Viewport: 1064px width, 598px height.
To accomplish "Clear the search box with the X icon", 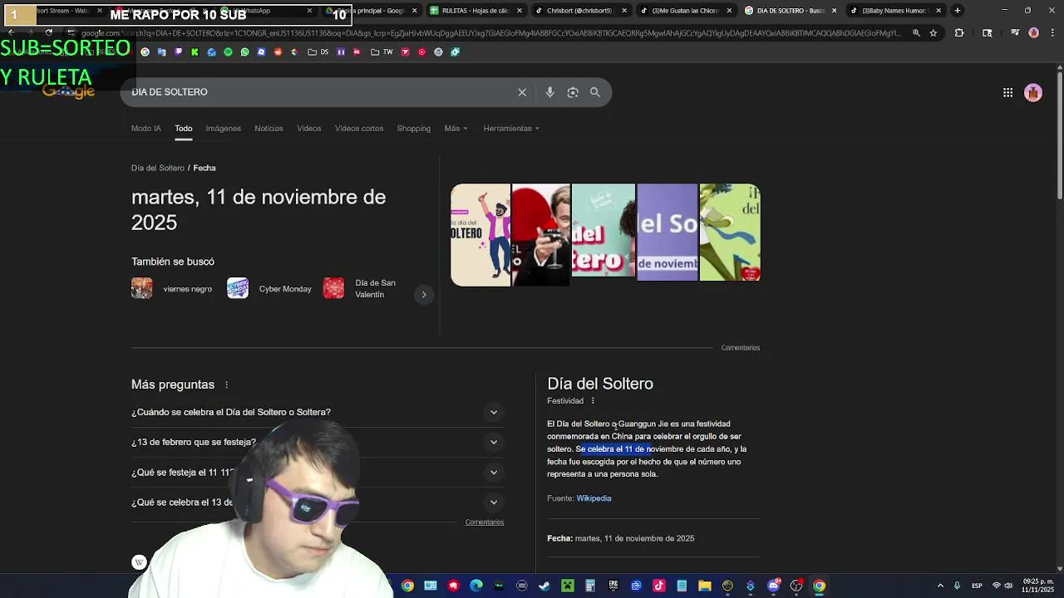I will (x=522, y=92).
